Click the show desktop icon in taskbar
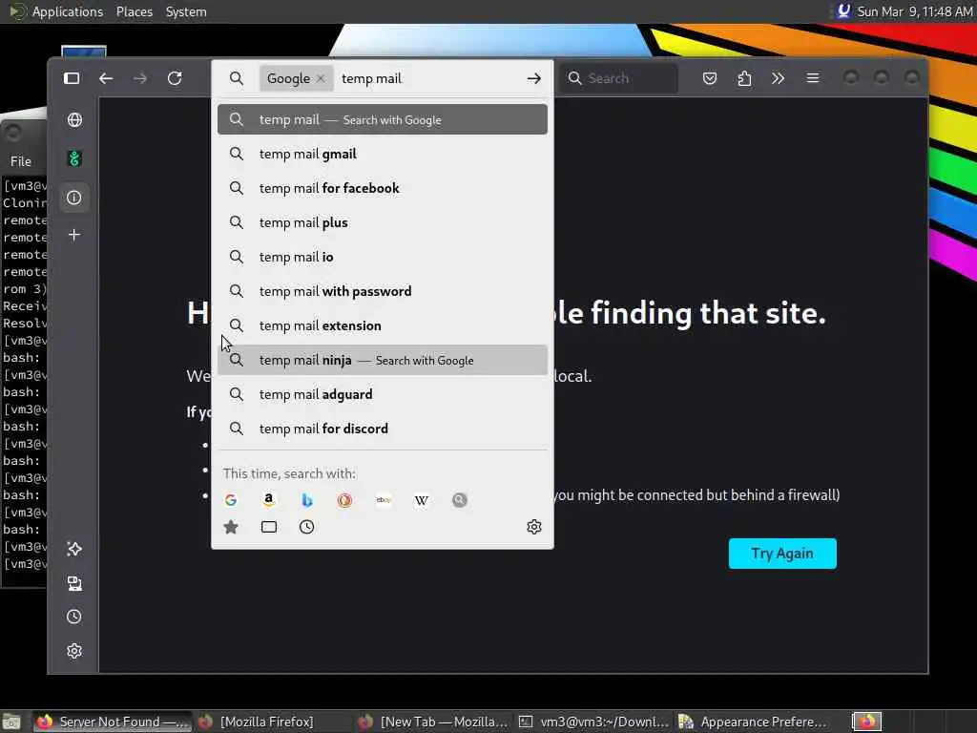Viewport: 977px width, 733px height. (11, 722)
